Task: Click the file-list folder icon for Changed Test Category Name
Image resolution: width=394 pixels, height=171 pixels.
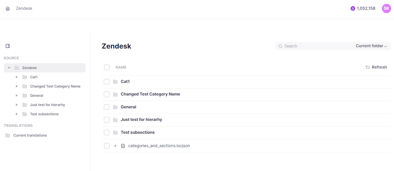Action: pyautogui.click(x=115, y=94)
